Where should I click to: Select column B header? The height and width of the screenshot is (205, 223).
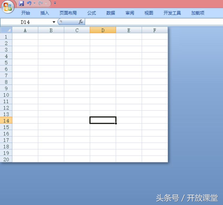(x=51, y=30)
